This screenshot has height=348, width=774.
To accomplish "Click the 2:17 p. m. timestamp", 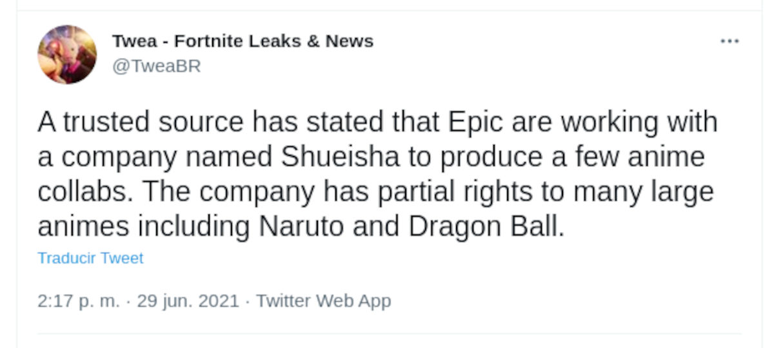I will [79, 301].
